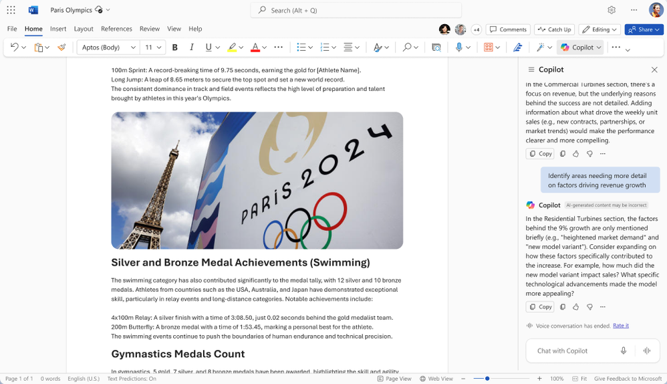Click the thumbs down under latest Copilot response
Viewport: 667px width, 384px height.
click(589, 307)
